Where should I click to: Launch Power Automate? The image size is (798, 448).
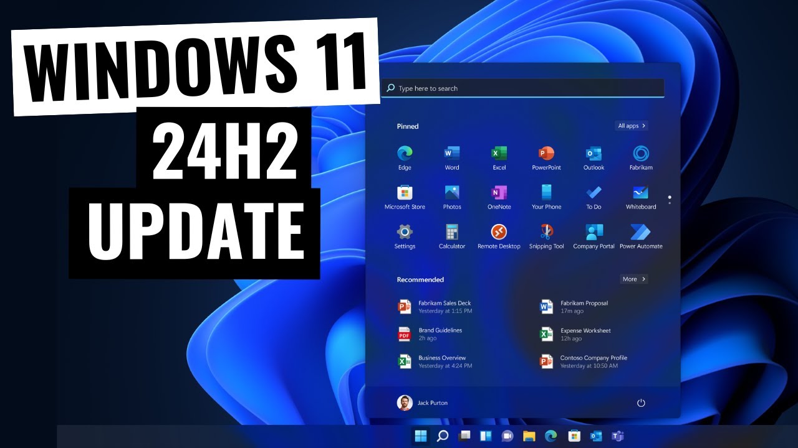pyautogui.click(x=641, y=236)
